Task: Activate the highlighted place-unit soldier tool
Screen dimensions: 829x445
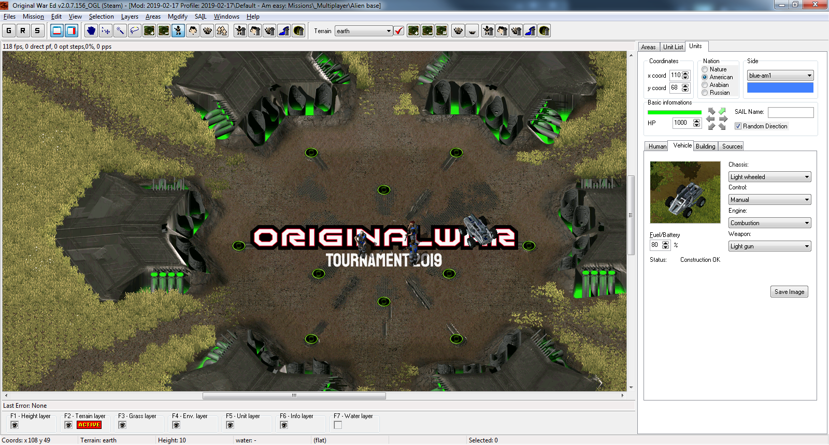Action: [178, 31]
